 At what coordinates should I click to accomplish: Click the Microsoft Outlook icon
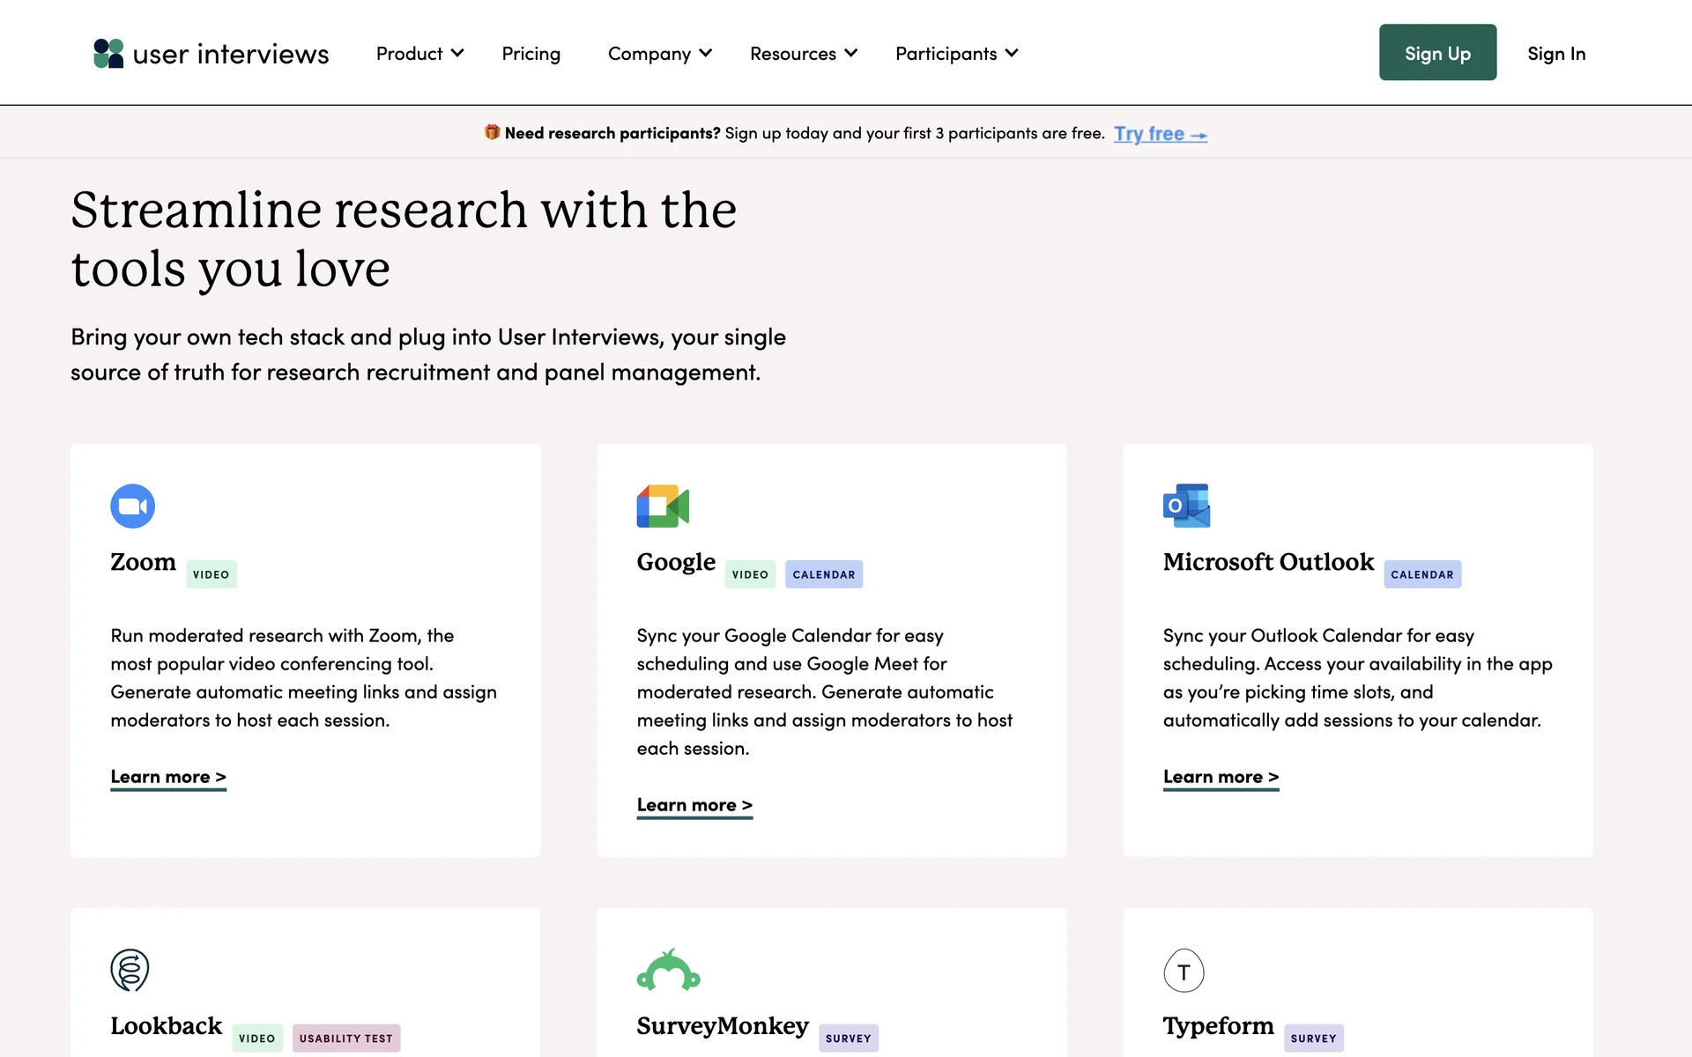(1186, 506)
